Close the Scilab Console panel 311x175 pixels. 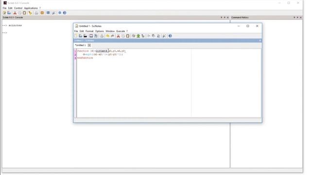pyautogui.click(x=228, y=17)
